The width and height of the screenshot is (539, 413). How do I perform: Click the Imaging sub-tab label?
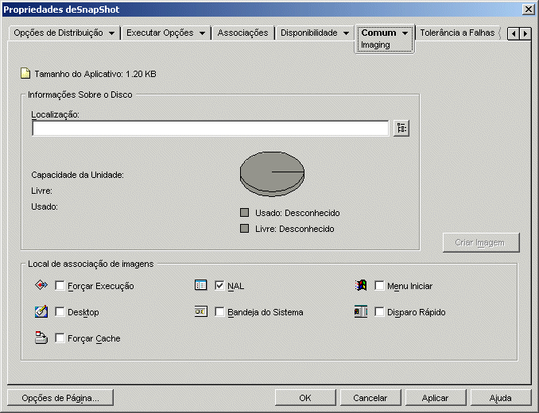click(x=375, y=45)
